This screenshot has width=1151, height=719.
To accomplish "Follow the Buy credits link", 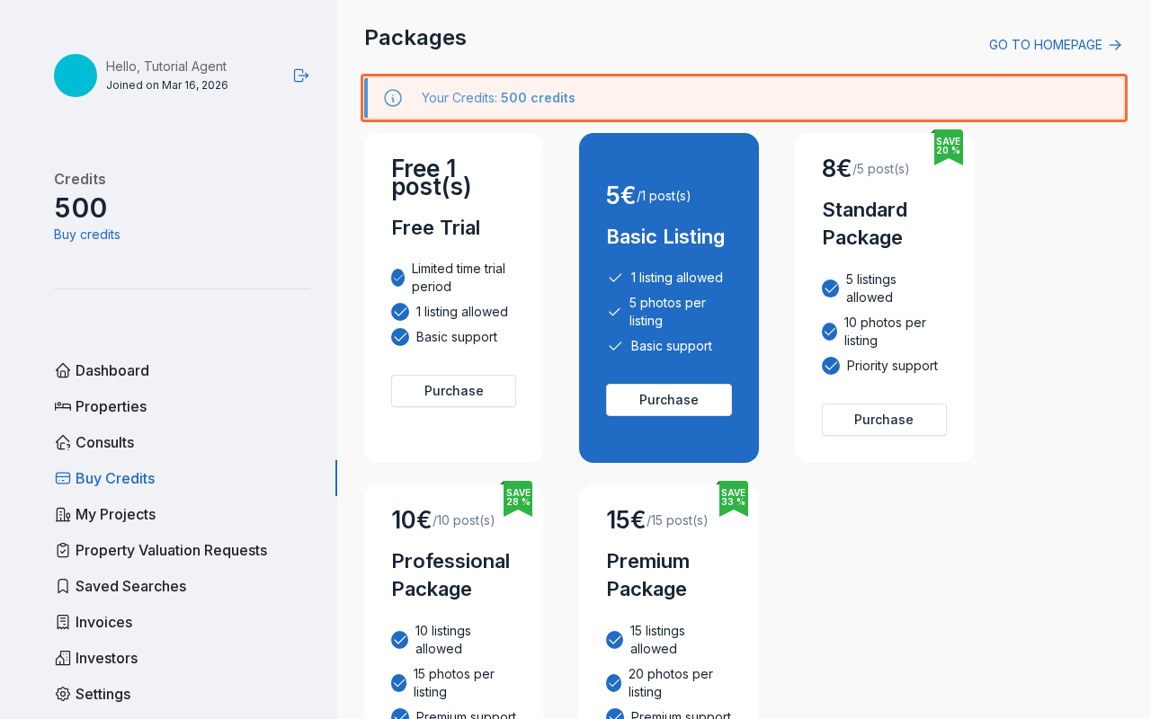I will [86, 234].
